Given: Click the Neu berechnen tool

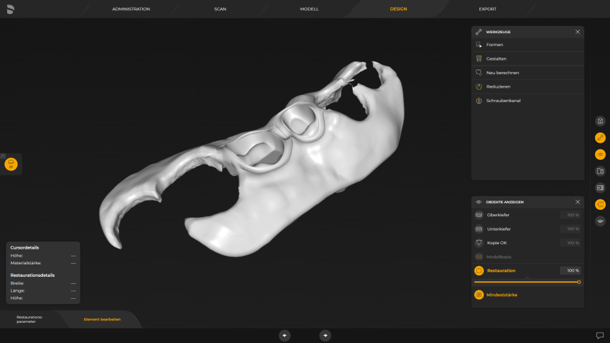Looking at the screenshot, I should point(502,73).
